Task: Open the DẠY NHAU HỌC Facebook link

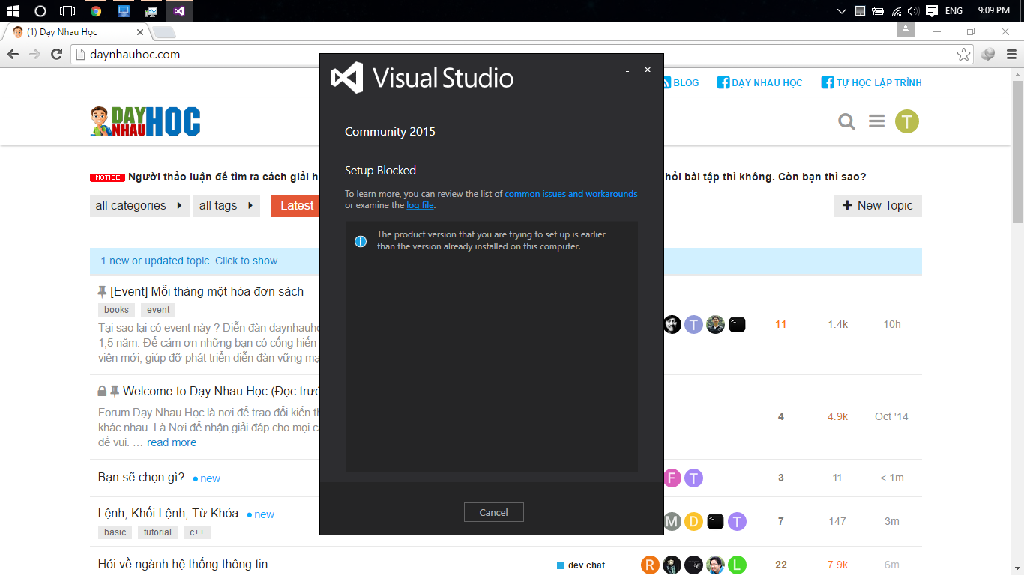Action: [759, 83]
